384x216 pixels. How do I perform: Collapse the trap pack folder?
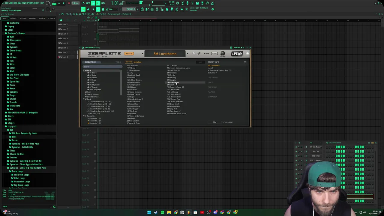(x=11, y=126)
